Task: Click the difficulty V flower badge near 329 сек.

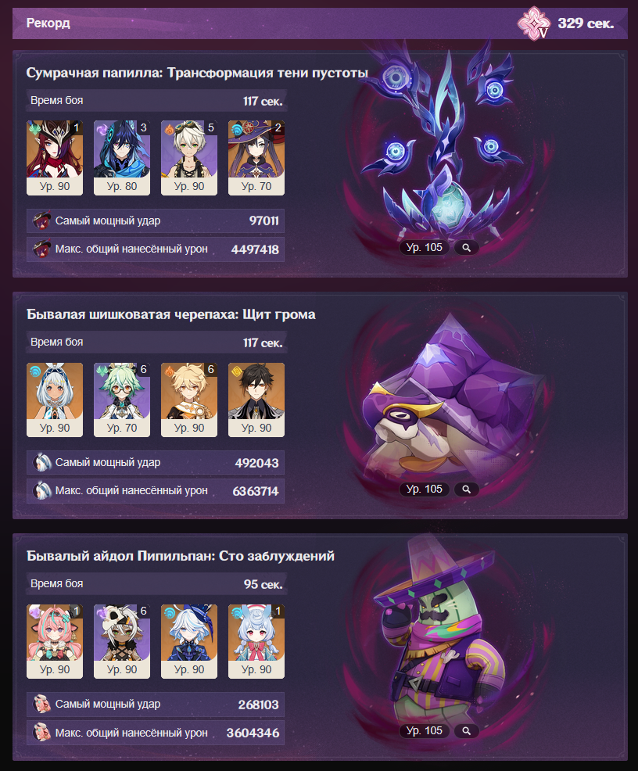Action: click(534, 23)
